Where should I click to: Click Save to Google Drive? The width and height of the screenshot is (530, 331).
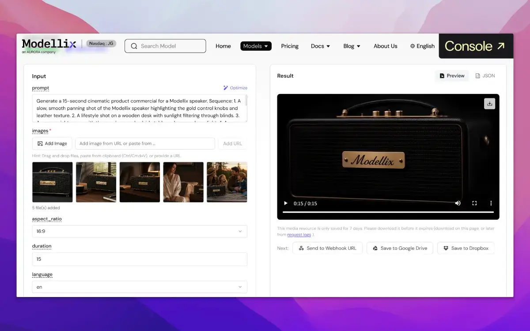click(x=400, y=248)
